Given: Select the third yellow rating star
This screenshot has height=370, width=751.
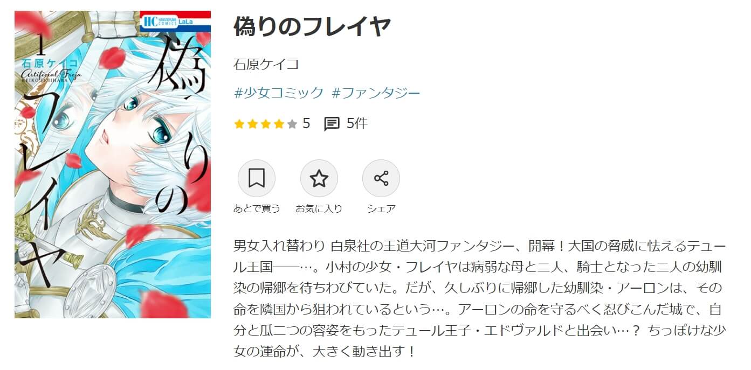Looking at the screenshot, I should [266, 124].
